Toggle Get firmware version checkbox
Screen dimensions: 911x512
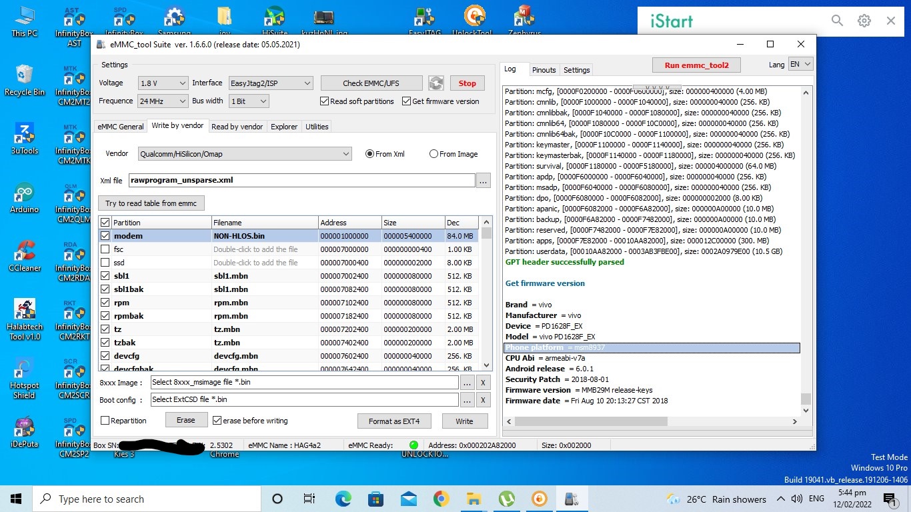click(x=406, y=101)
